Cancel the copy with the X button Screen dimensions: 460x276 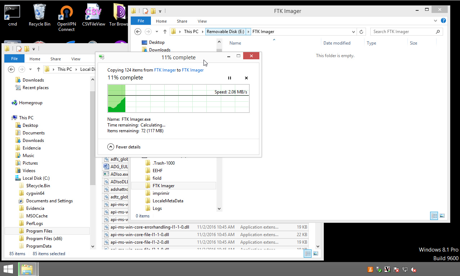tap(246, 78)
